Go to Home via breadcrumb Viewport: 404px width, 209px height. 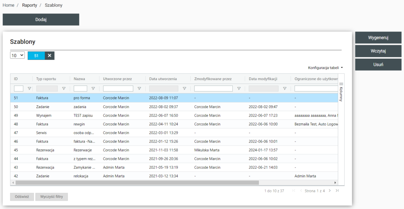coord(9,5)
